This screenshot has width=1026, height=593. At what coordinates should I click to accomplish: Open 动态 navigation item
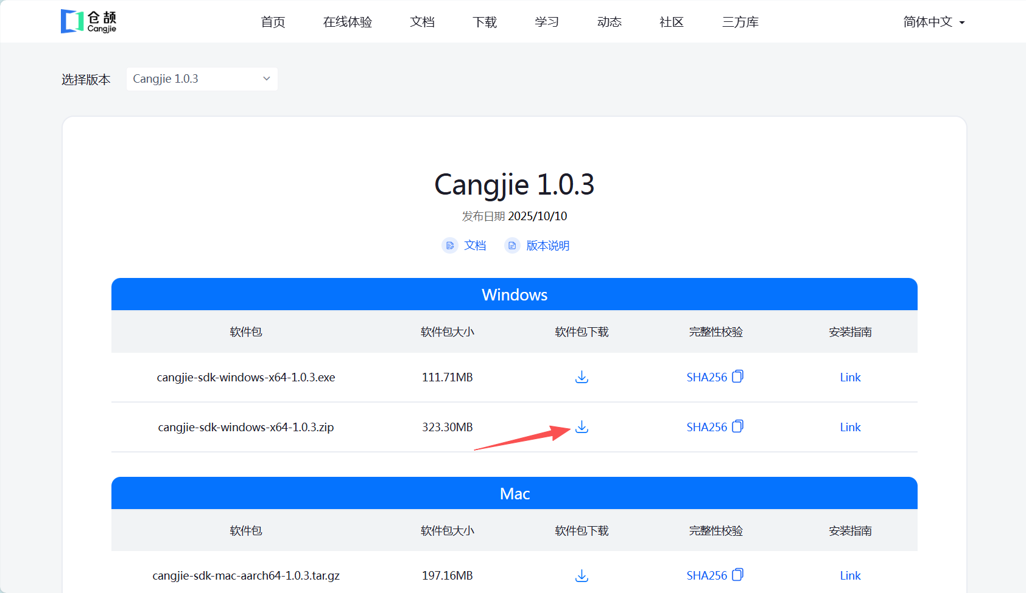[610, 22]
